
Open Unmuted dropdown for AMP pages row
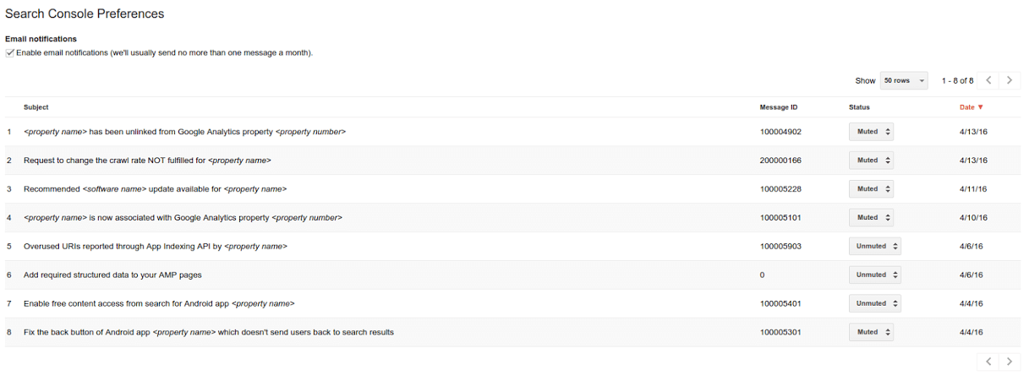point(874,275)
